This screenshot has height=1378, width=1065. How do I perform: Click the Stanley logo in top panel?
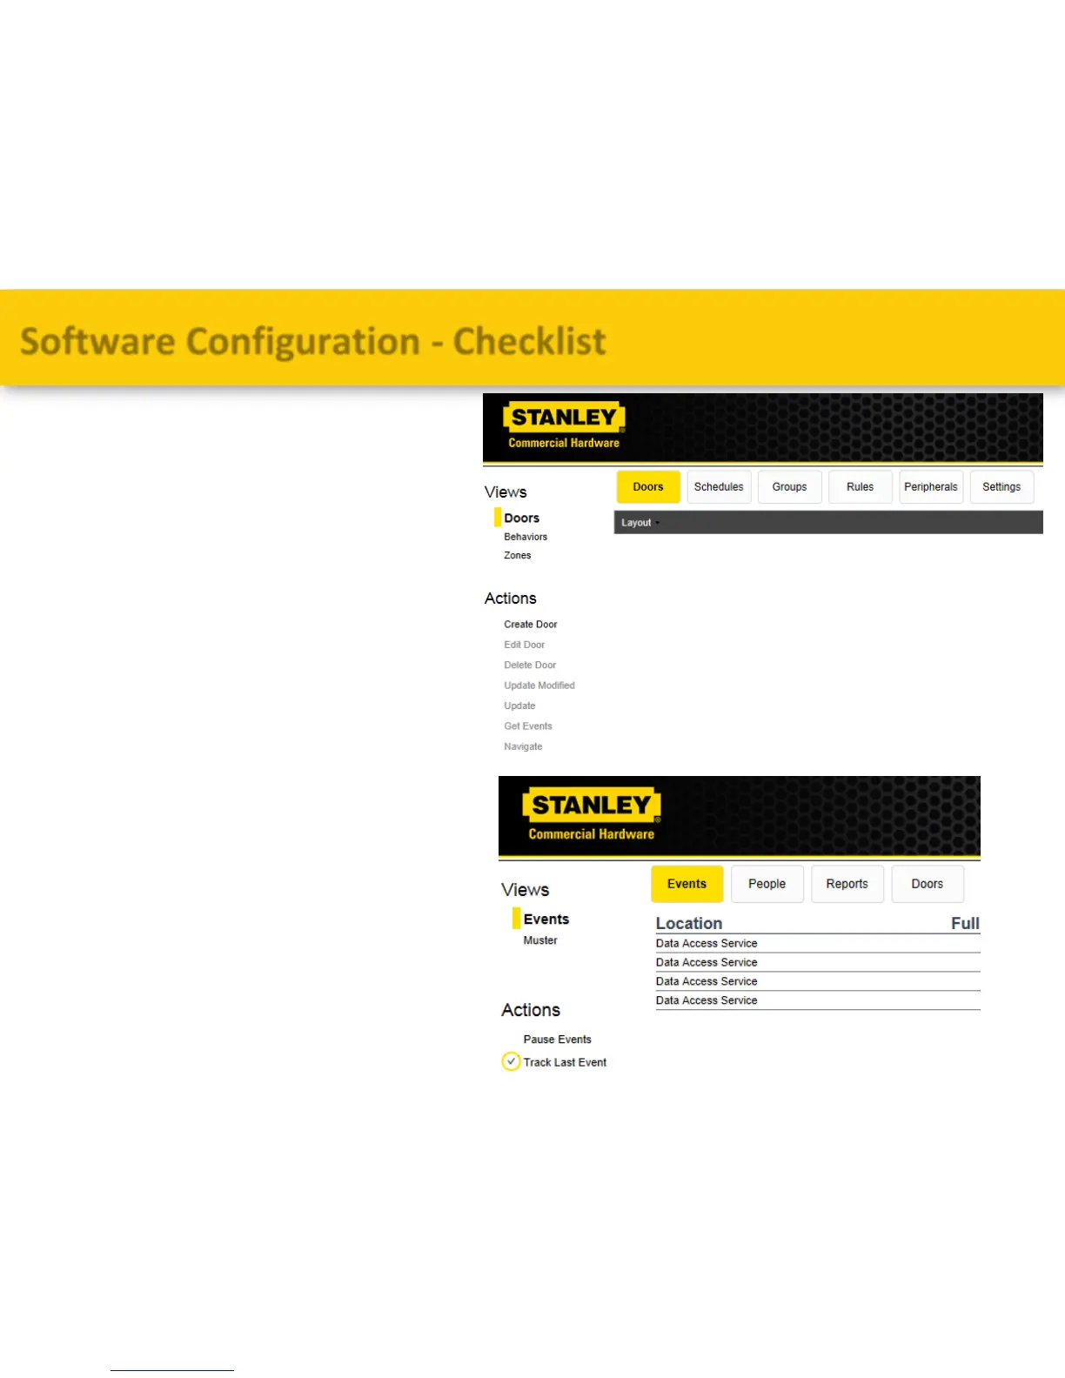[x=564, y=425]
